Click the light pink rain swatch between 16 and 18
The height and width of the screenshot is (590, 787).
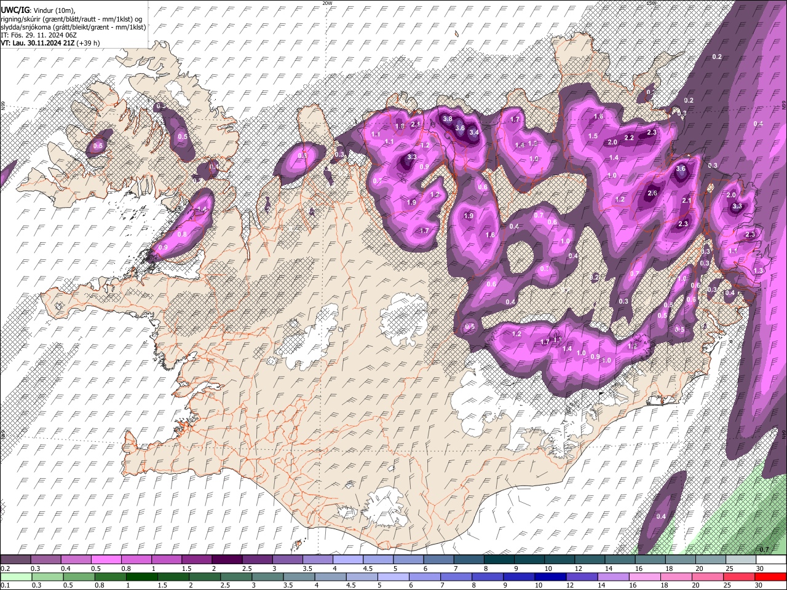point(644,576)
